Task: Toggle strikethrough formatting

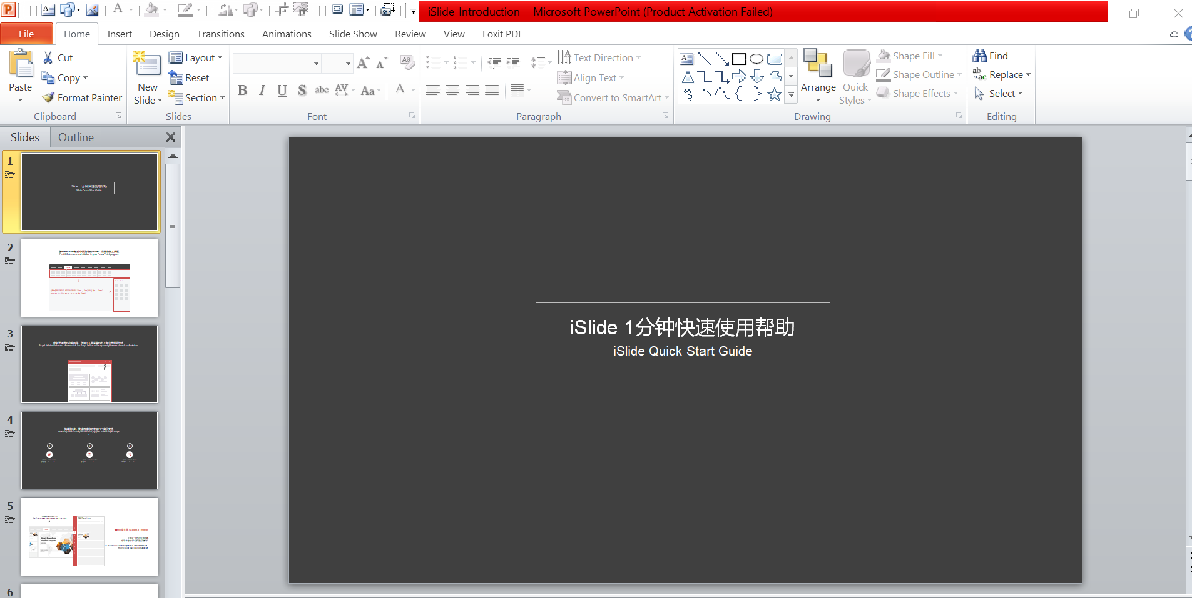Action: [322, 91]
